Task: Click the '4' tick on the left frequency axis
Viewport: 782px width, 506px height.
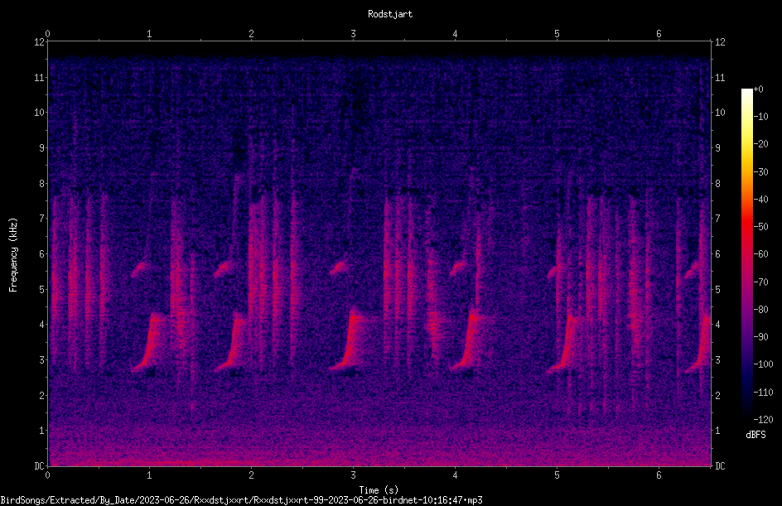Action: pyautogui.click(x=42, y=325)
